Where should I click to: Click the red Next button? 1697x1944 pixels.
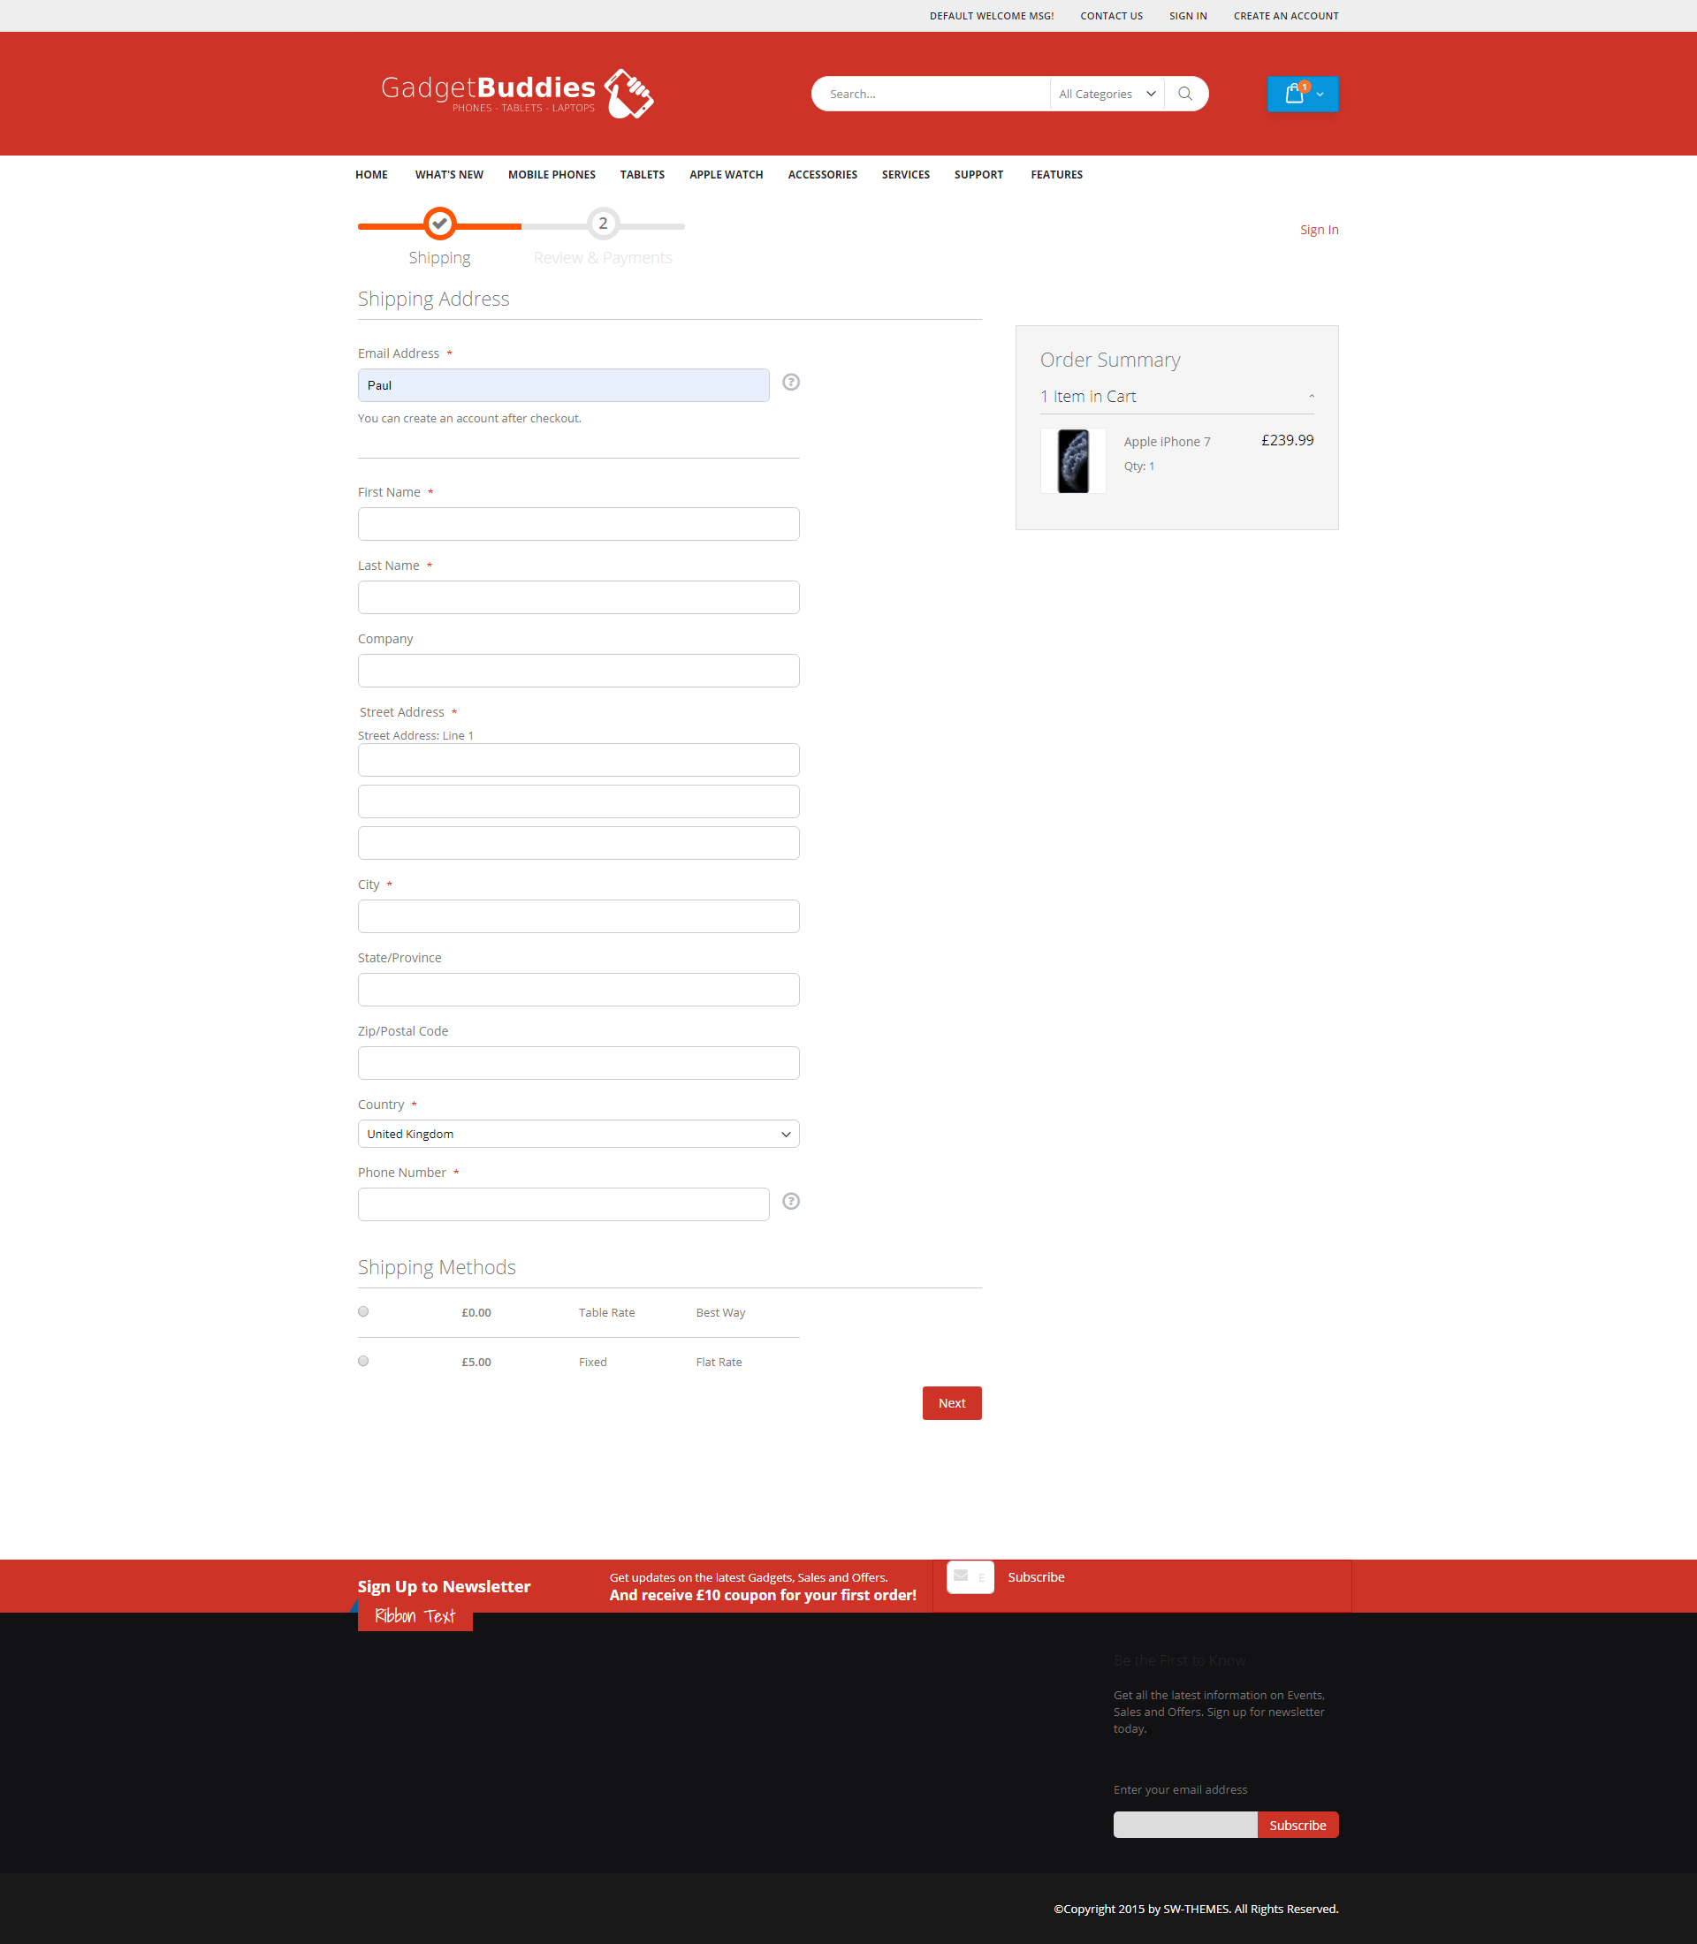(951, 1402)
